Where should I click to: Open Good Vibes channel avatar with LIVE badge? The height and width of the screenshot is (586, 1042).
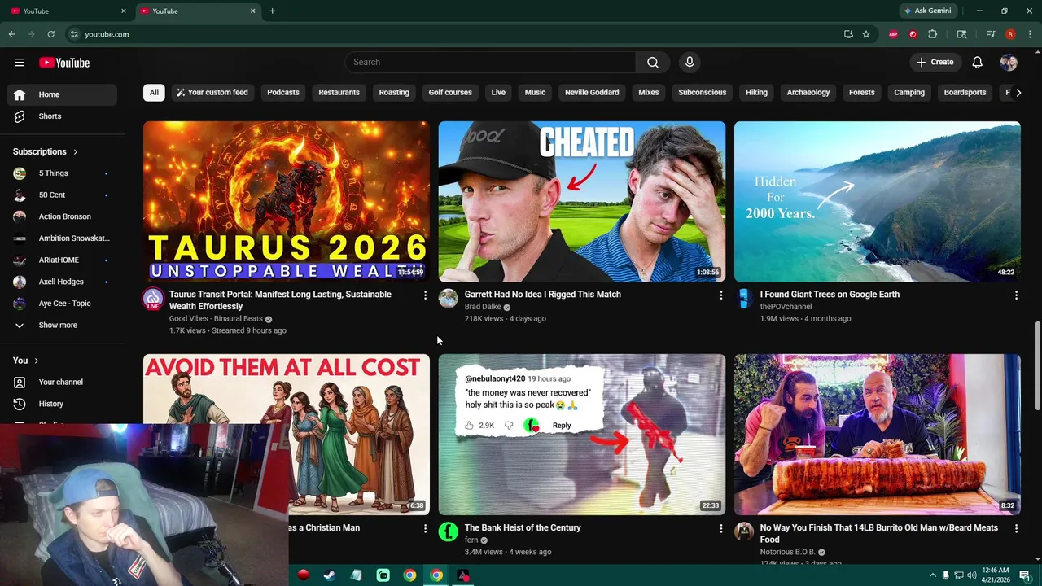tap(152, 299)
